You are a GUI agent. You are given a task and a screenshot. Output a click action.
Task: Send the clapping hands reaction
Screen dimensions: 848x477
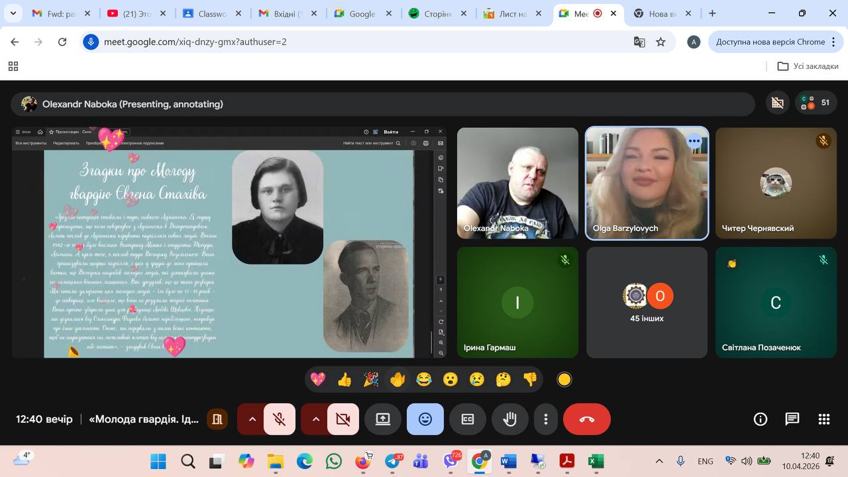397,380
